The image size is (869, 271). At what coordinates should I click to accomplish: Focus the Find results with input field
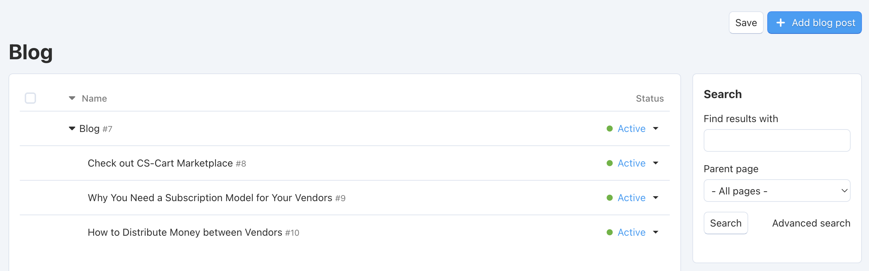click(x=777, y=140)
